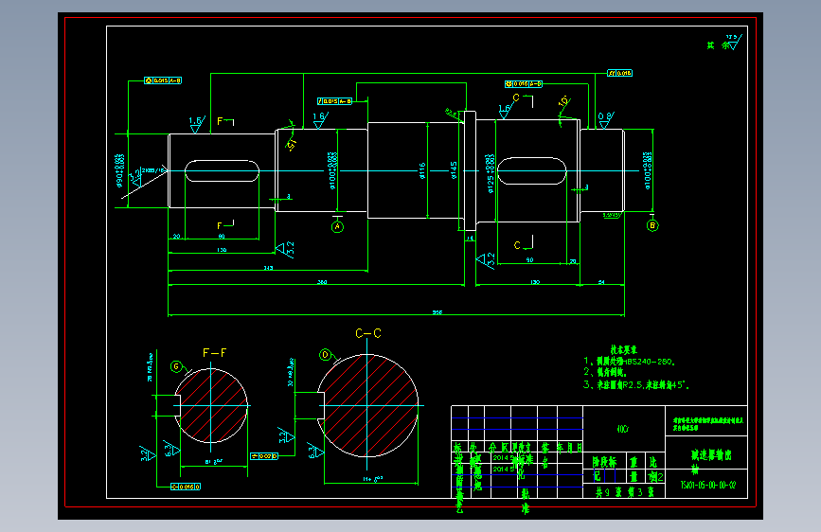This screenshot has height=532, width=821.
Task: Click the 40Cr material cell
Action: 623,429
